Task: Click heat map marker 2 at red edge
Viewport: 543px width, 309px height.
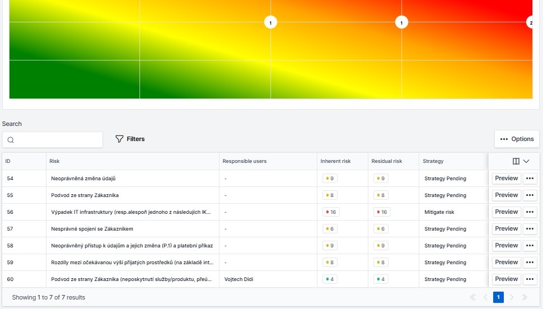Action: [x=530, y=22]
